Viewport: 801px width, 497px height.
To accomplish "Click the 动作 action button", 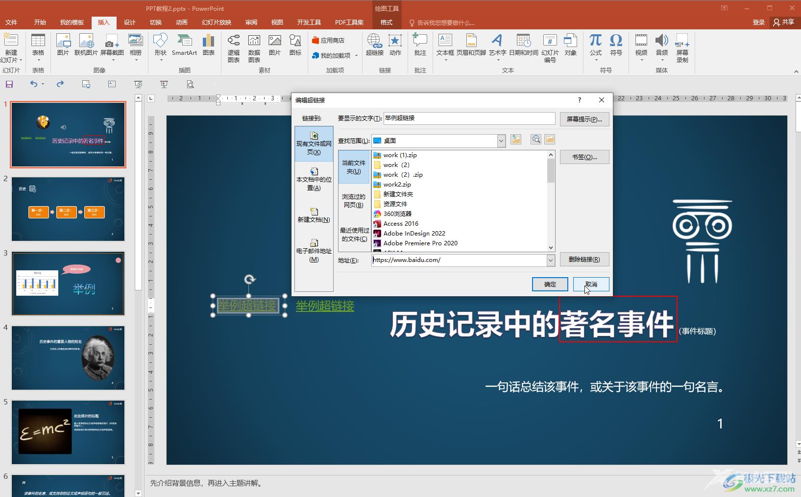I will (x=395, y=45).
